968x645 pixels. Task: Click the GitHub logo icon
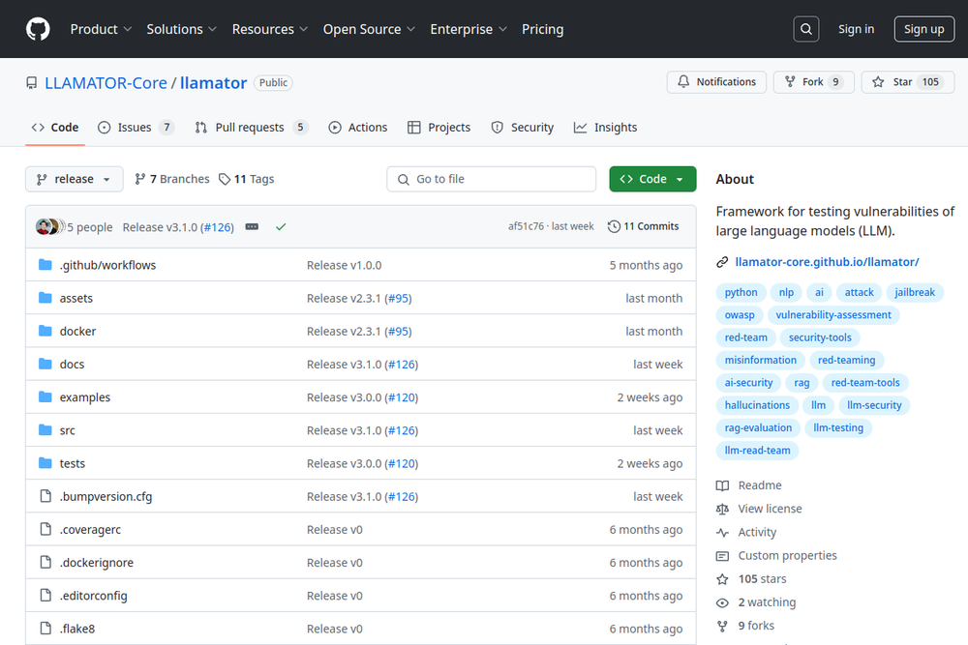tap(38, 29)
